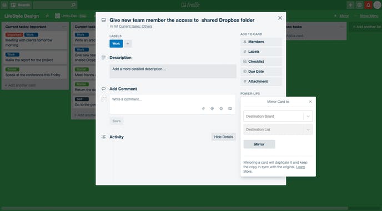
Task: Click the Save comment button
Action: click(x=117, y=121)
